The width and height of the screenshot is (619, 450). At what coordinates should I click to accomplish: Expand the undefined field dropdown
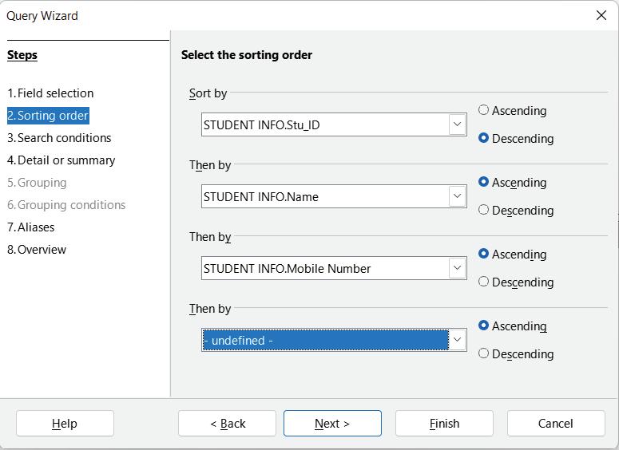pos(457,340)
